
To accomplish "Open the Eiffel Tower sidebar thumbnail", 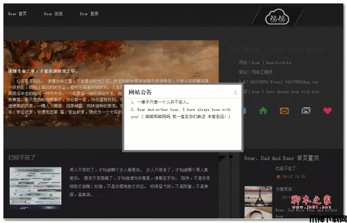I will pyautogui.click(x=259, y=196).
